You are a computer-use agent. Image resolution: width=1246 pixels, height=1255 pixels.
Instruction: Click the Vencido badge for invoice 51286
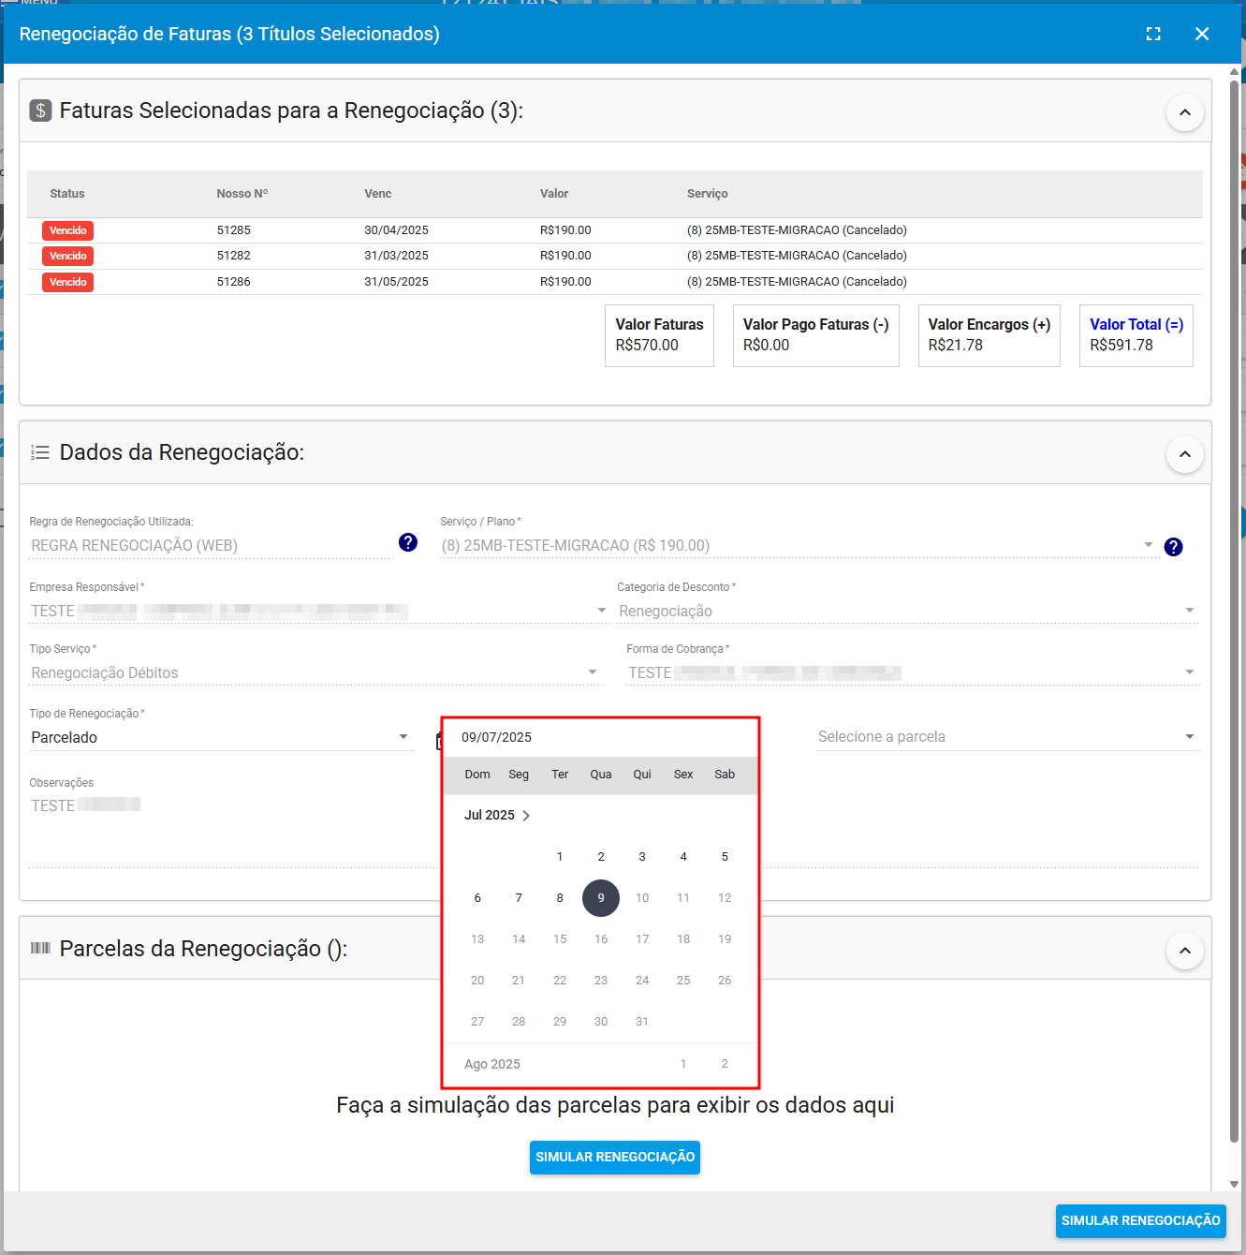click(x=67, y=282)
